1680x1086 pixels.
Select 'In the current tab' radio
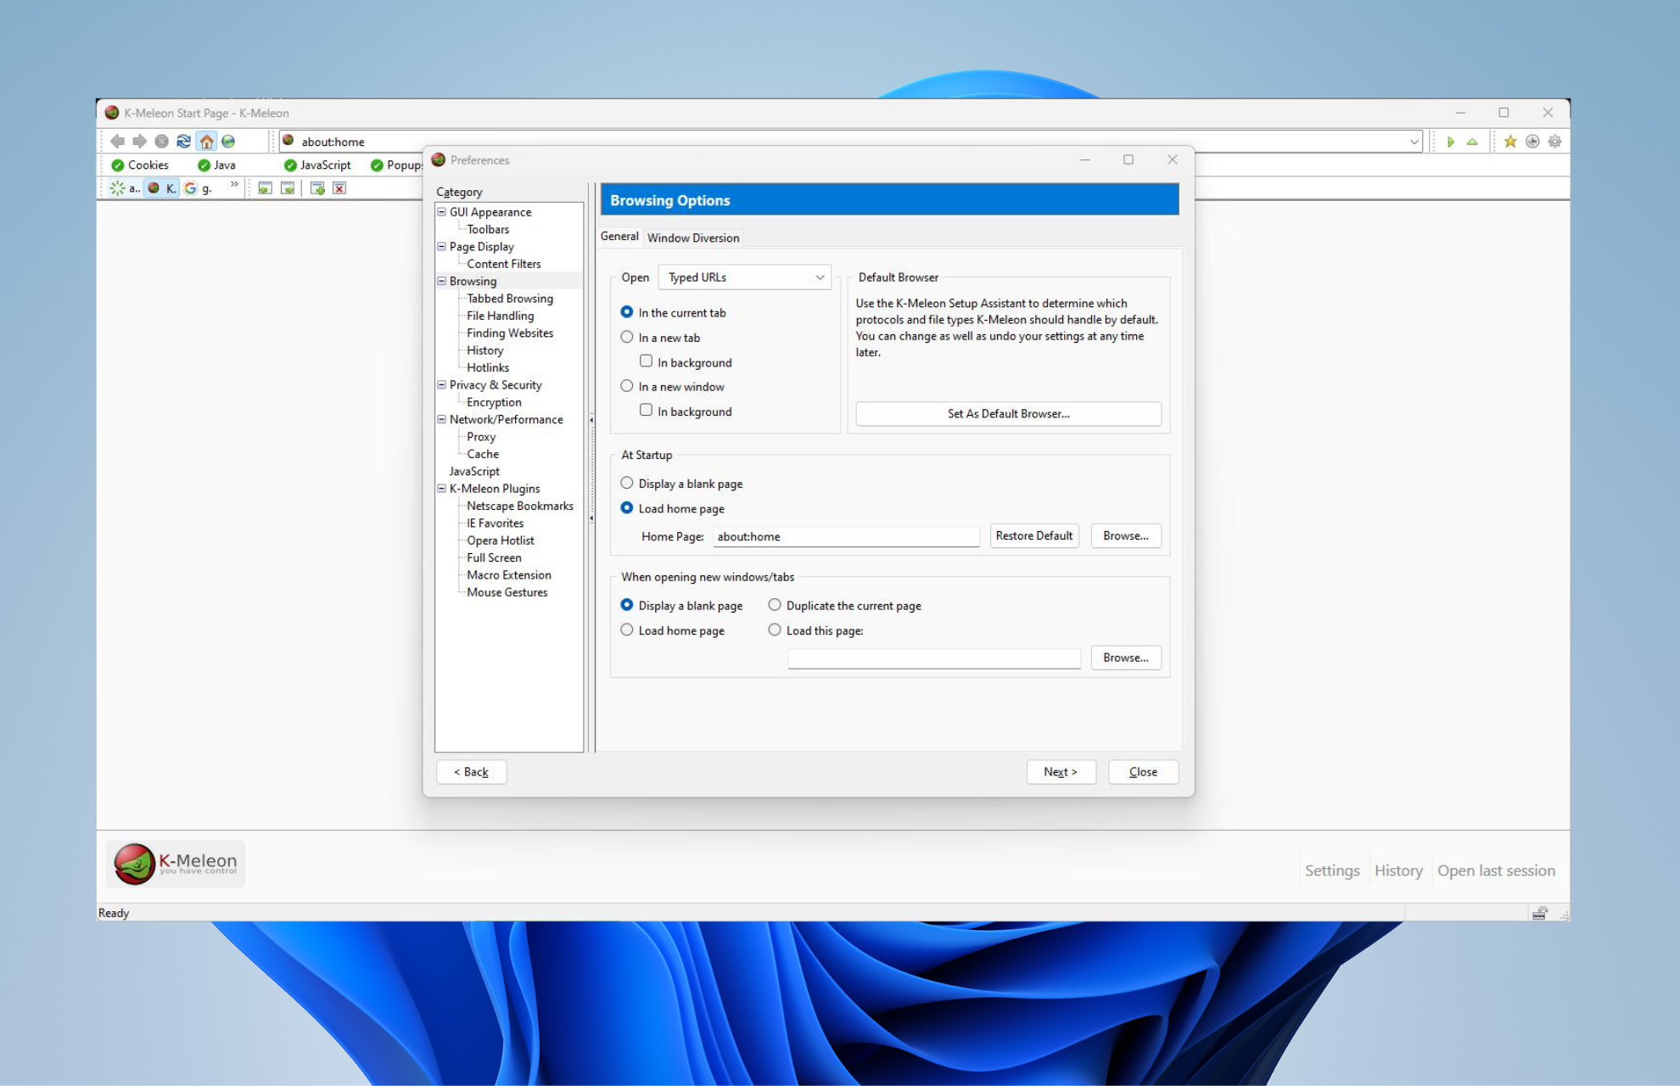click(627, 312)
